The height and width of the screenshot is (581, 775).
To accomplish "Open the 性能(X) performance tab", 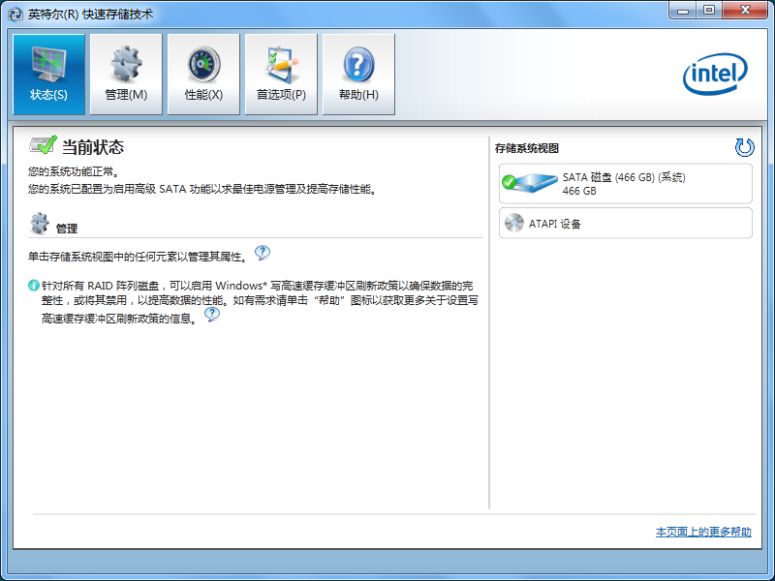I will click(x=203, y=75).
